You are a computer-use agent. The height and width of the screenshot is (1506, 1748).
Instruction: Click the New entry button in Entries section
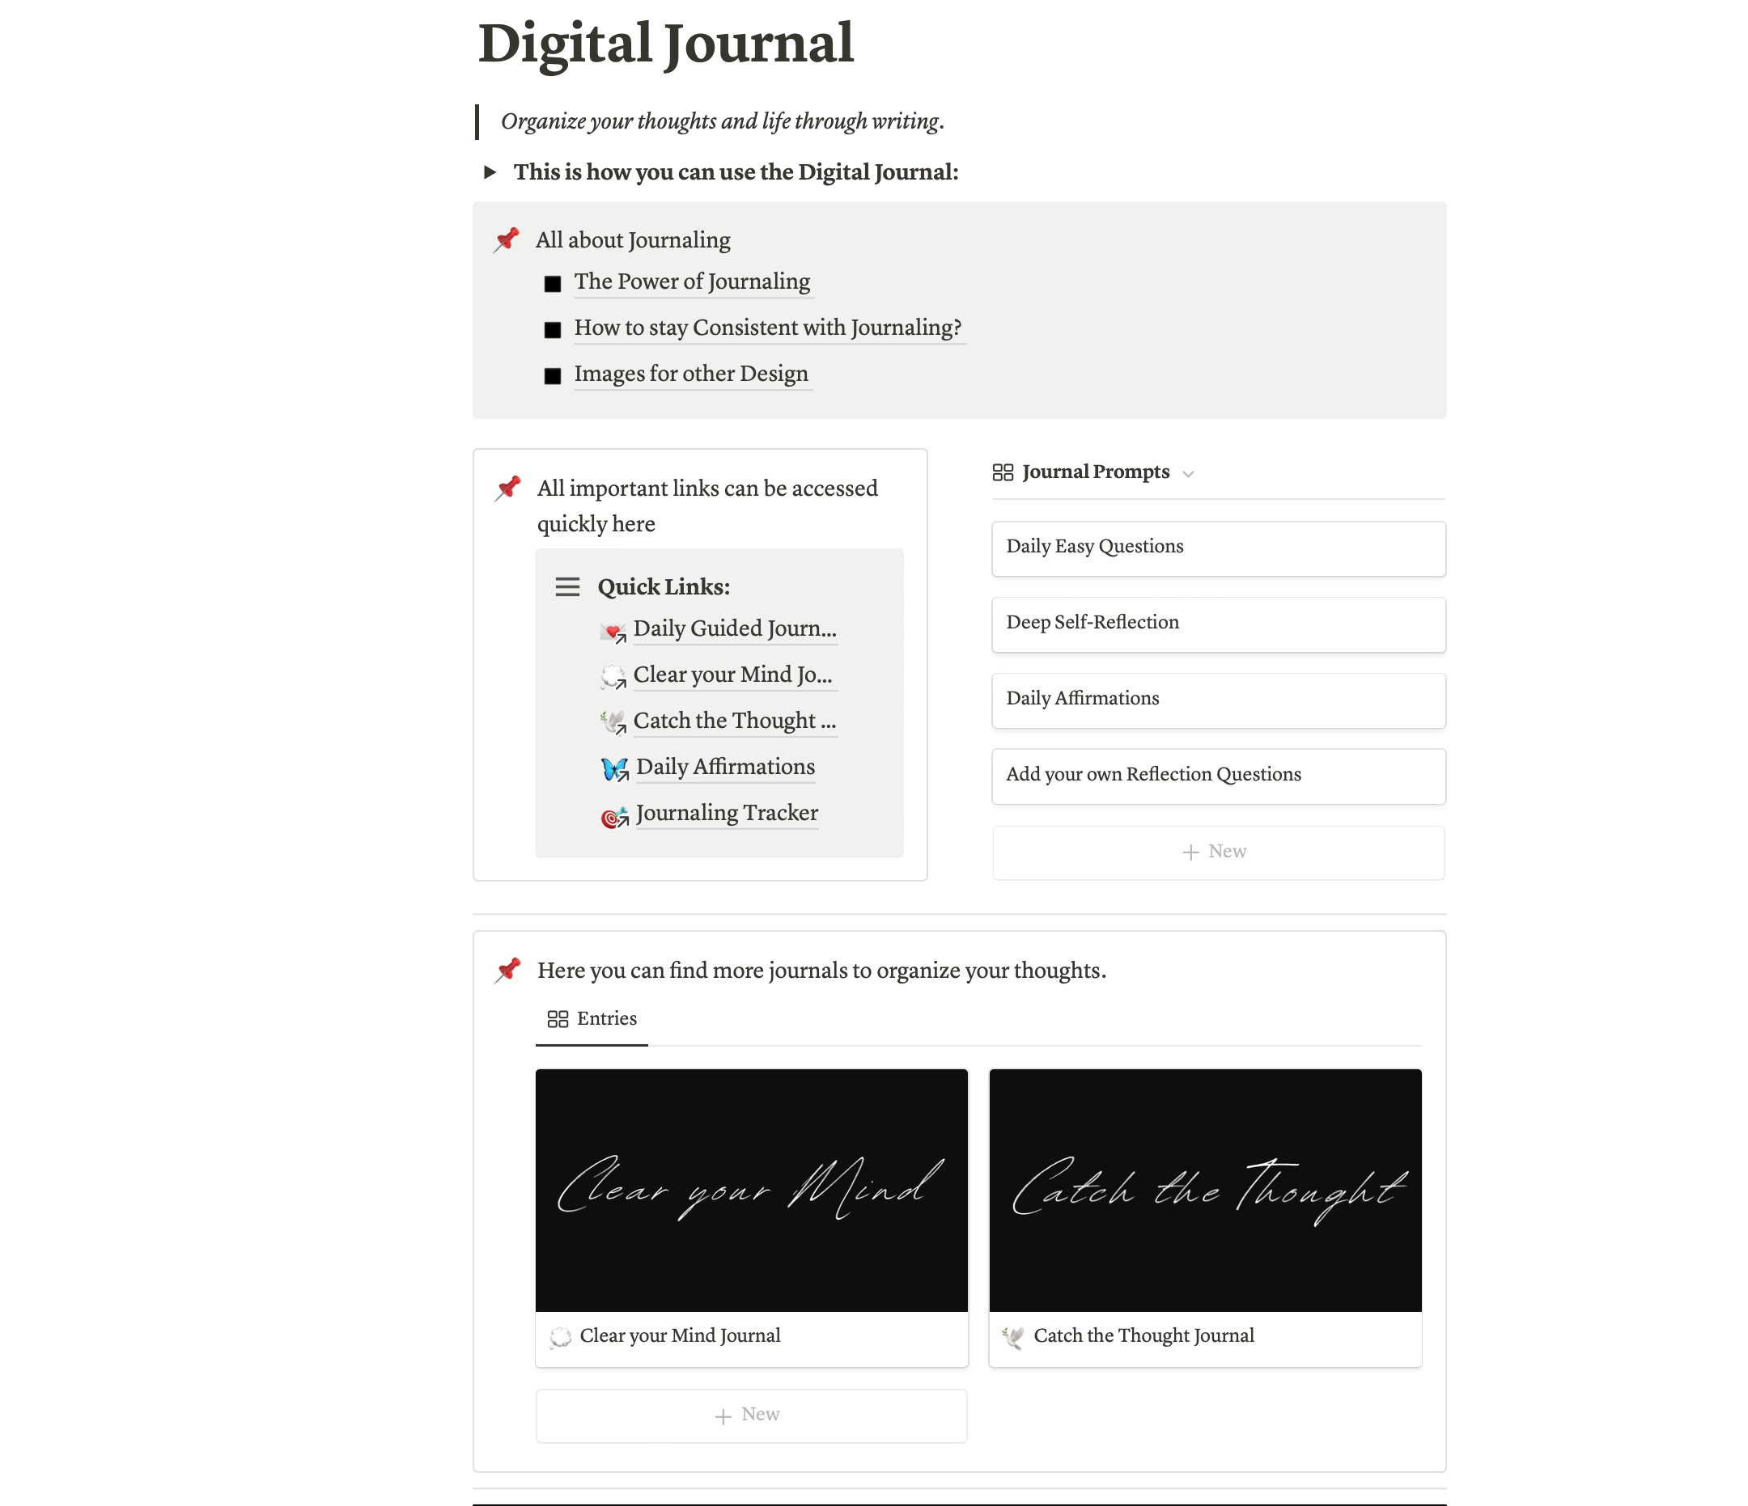tap(751, 1414)
